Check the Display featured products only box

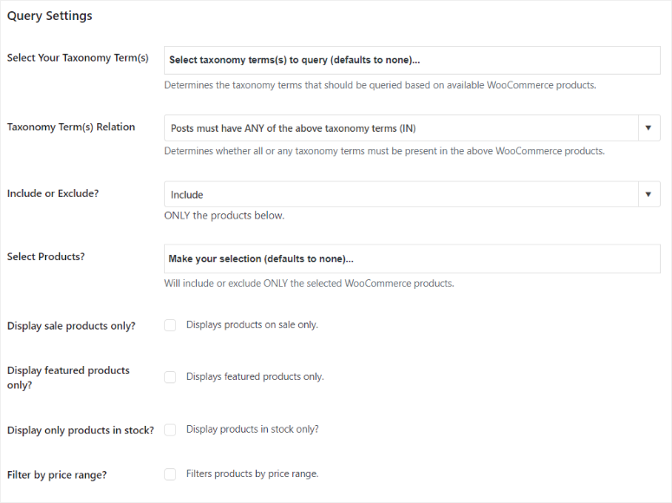pyautogui.click(x=170, y=377)
